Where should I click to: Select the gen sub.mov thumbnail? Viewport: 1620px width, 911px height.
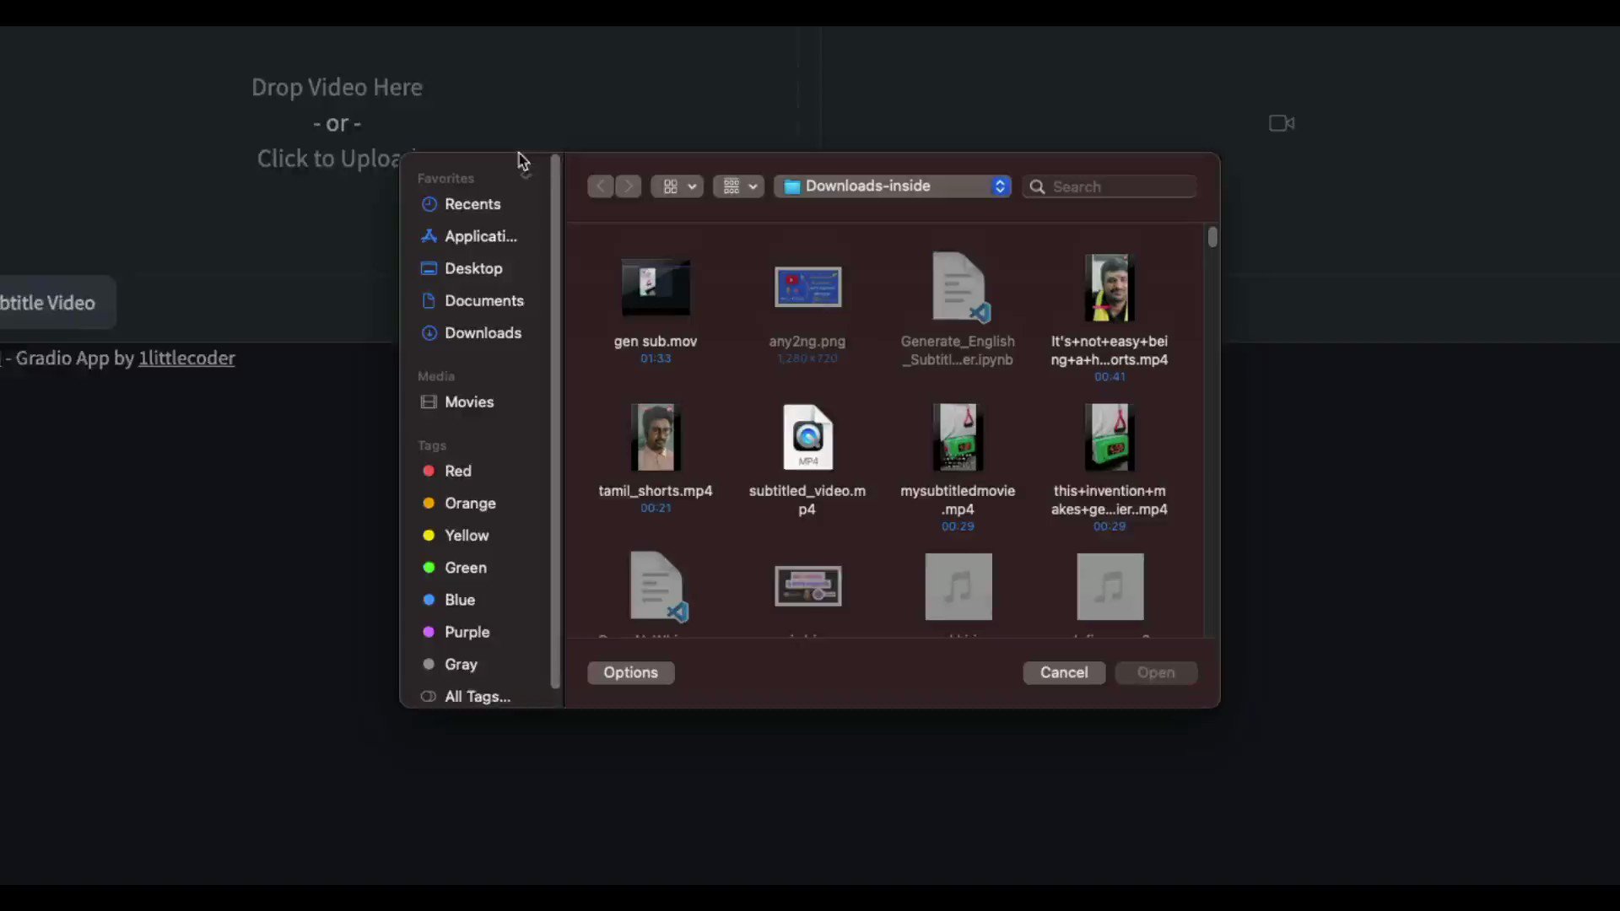click(656, 288)
